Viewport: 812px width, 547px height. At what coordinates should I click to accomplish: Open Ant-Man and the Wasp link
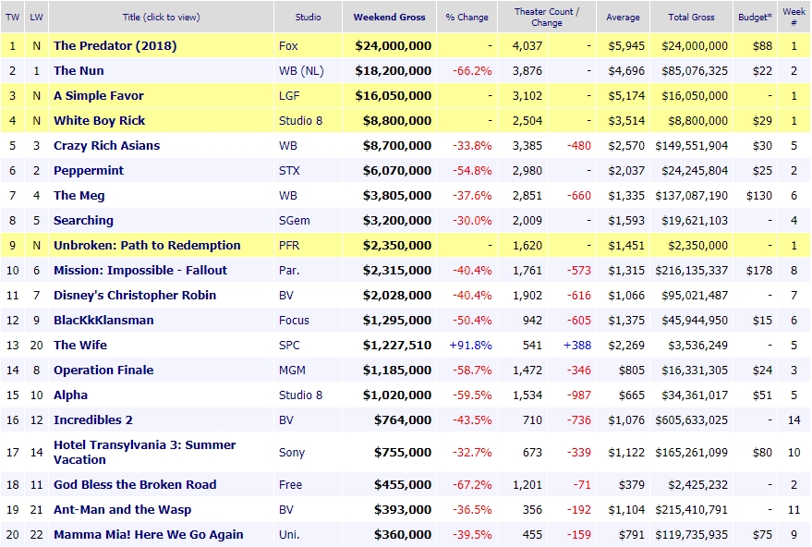(x=123, y=510)
